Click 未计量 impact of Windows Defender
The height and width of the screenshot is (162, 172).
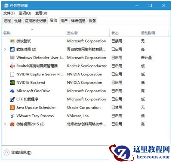(x=146, y=58)
